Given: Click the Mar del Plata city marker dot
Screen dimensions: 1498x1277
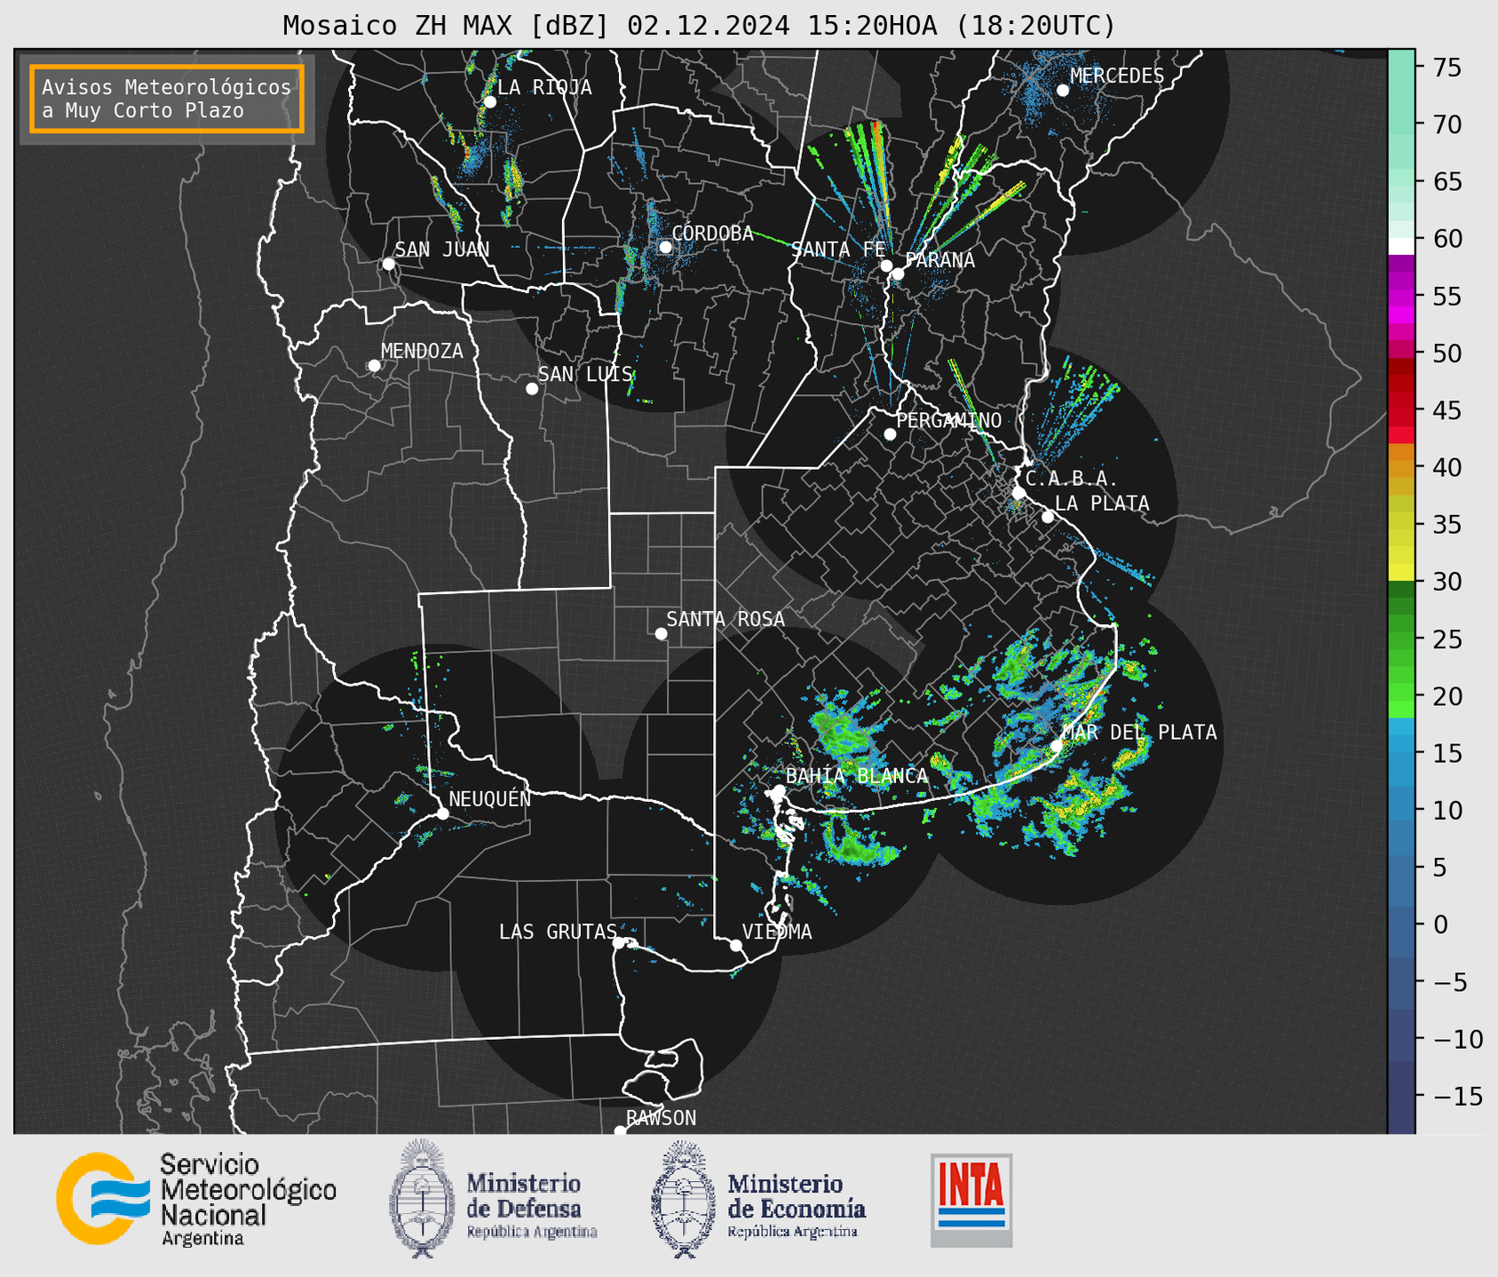Looking at the screenshot, I should click(x=1057, y=746).
